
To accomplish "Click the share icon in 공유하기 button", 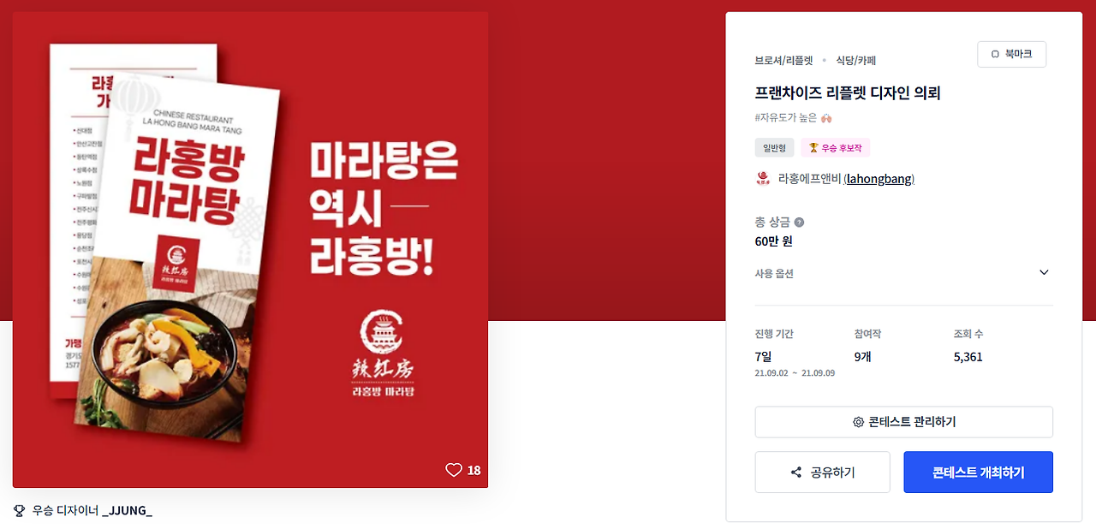I will [x=796, y=473].
